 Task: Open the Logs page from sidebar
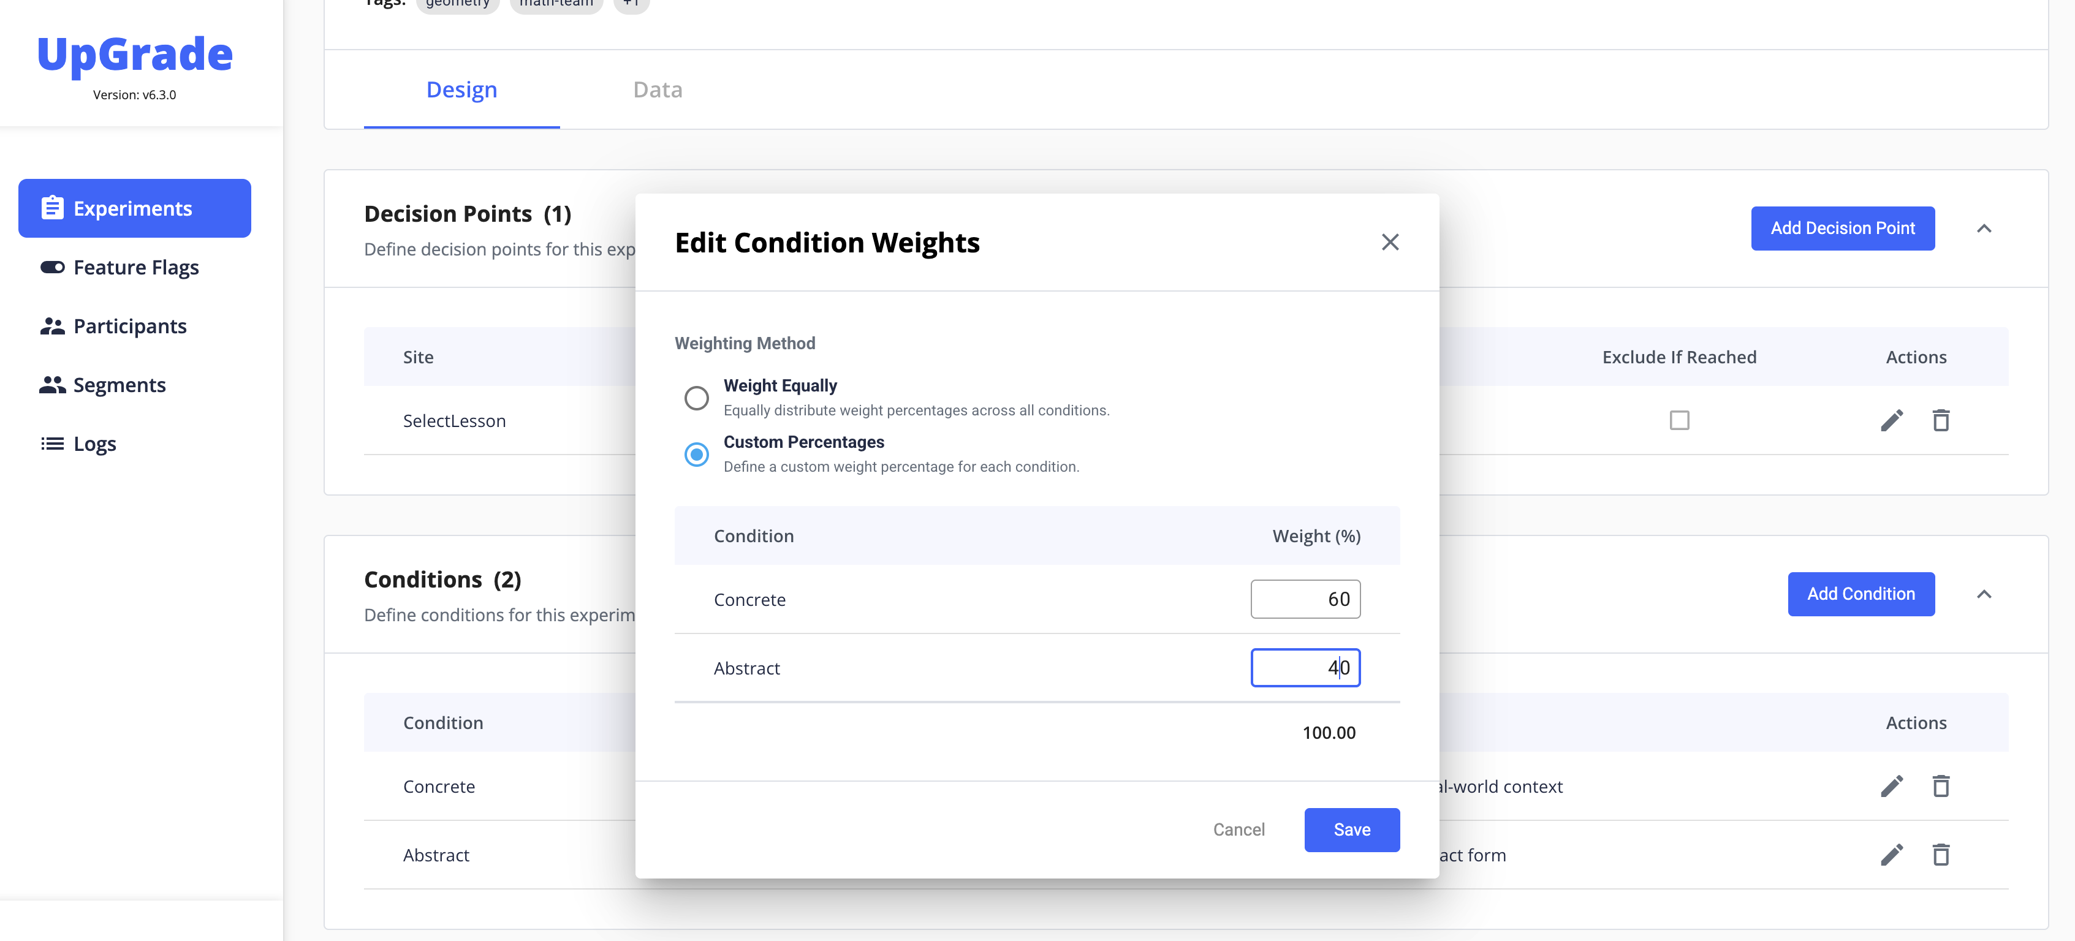pyautogui.click(x=94, y=444)
